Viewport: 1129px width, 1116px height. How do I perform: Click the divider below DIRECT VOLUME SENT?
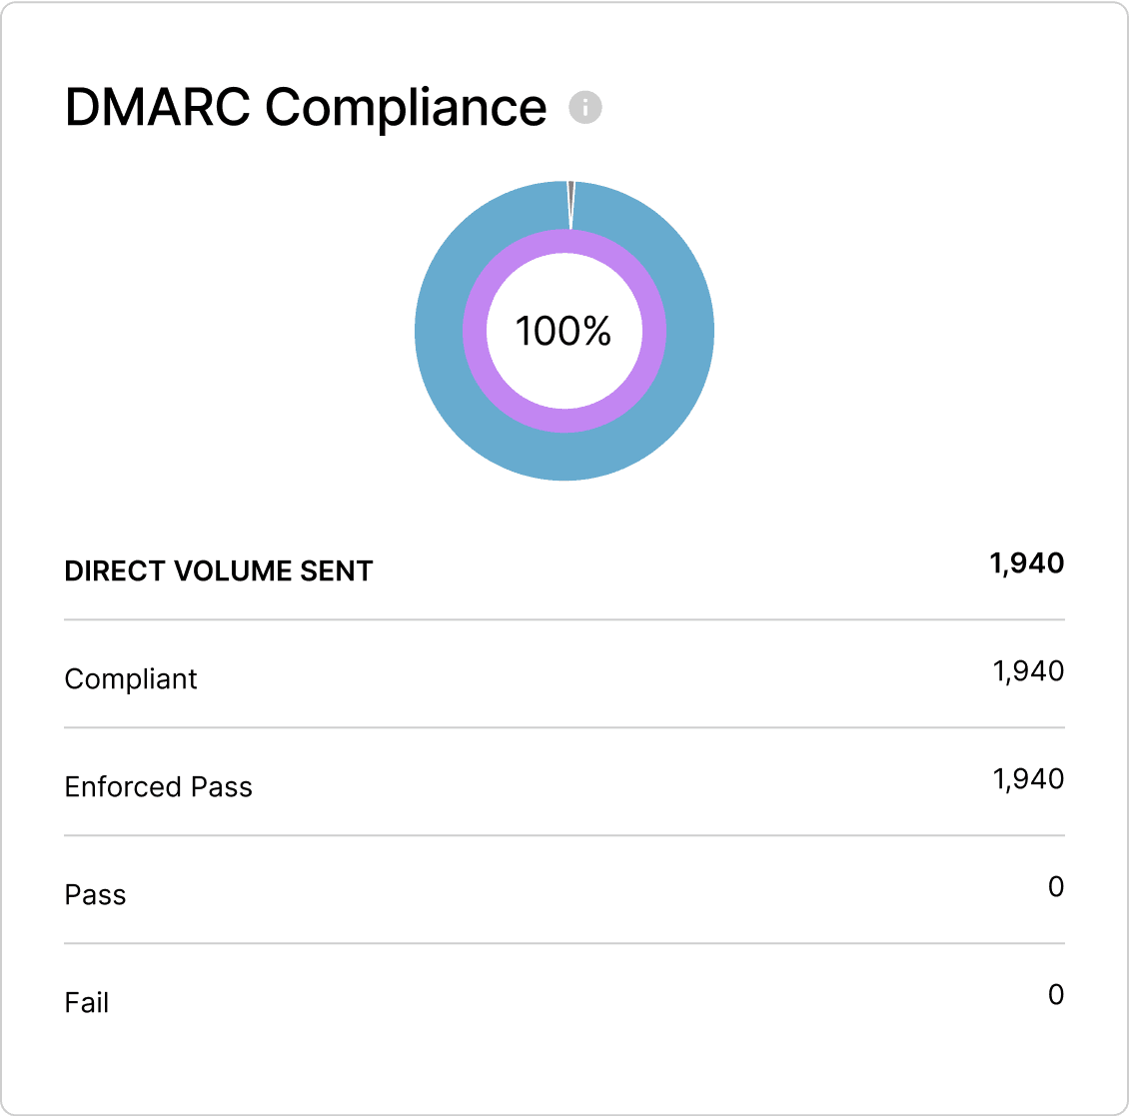click(564, 619)
